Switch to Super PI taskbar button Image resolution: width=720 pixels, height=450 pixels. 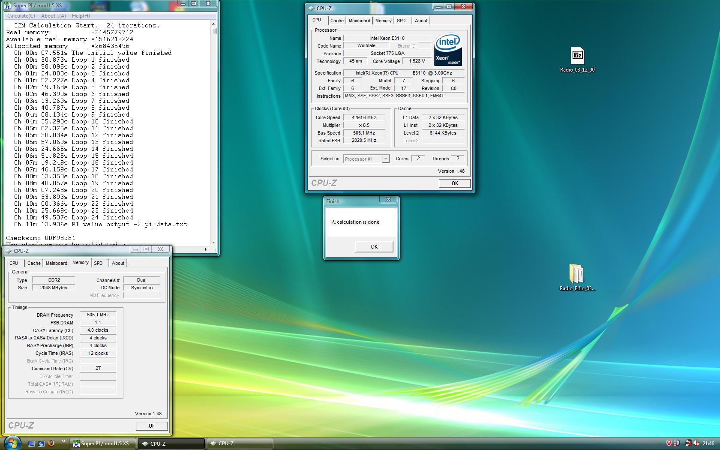(x=103, y=444)
